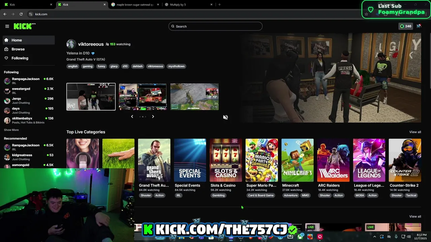
Task: Select Tactical tag under Counter-Strike 2
Action: [x=411, y=195]
